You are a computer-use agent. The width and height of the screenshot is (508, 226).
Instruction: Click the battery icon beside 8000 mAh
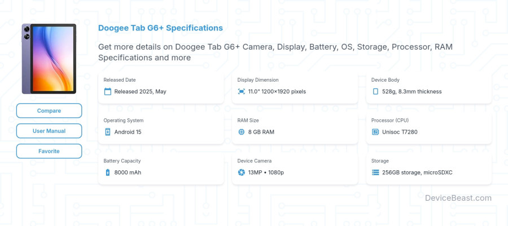tap(108, 172)
